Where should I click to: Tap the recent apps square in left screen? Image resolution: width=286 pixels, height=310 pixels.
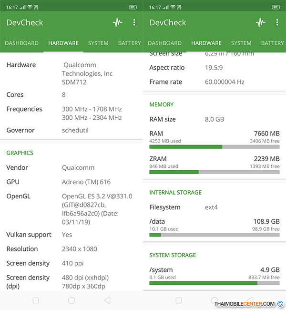tap(36, 300)
